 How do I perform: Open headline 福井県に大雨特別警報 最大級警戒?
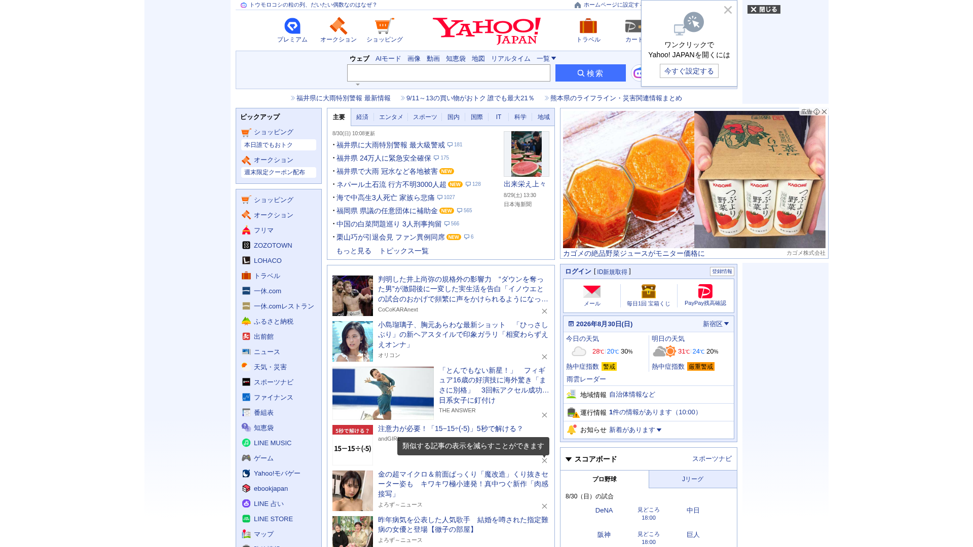click(x=390, y=145)
